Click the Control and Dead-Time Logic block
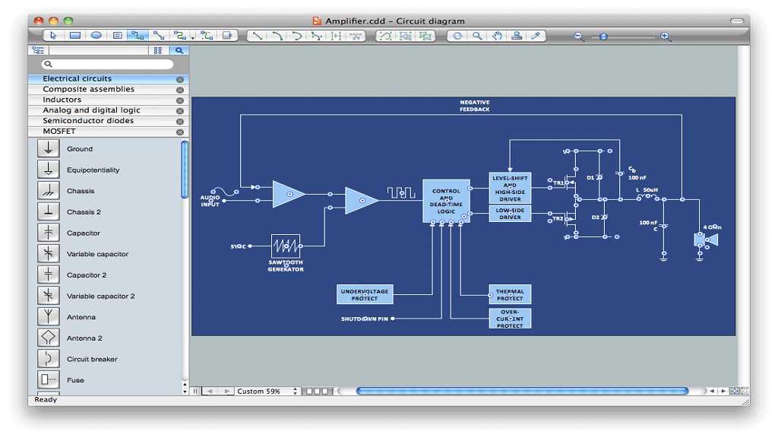778x438 pixels. point(446,201)
